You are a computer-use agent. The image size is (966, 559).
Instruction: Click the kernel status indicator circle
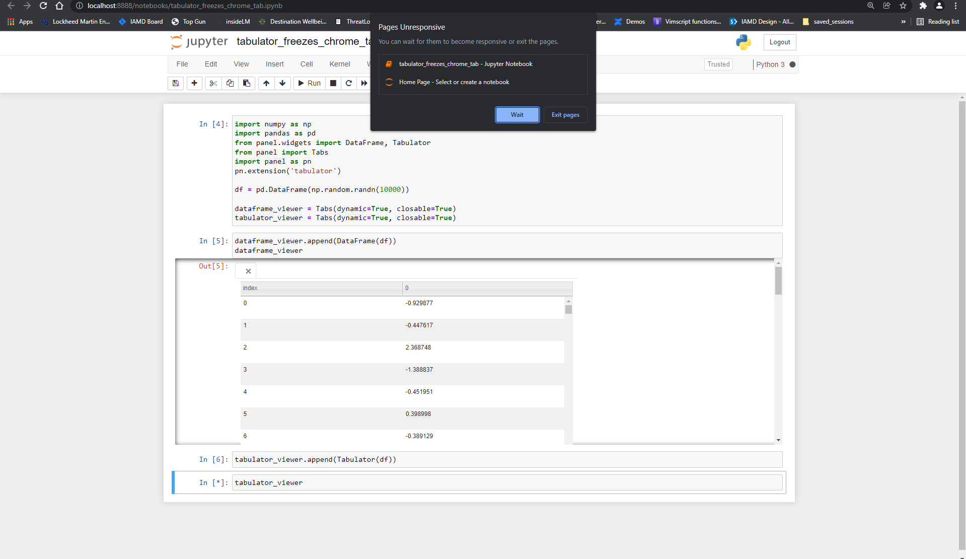791,64
